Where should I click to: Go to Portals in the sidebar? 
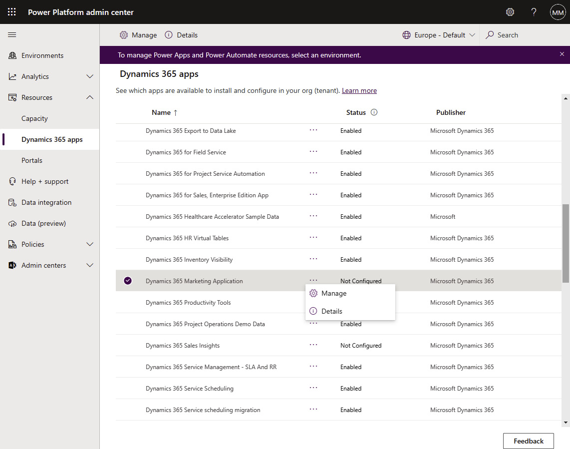tap(32, 160)
